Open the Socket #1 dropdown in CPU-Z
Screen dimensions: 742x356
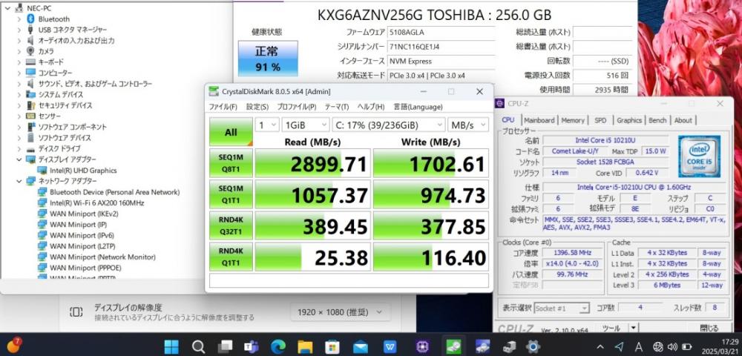click(x=562, y=309)
